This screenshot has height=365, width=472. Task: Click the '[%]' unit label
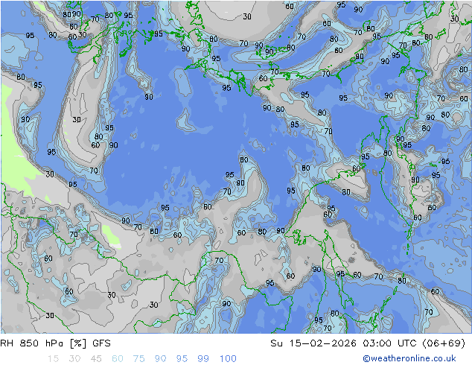[78, 343]
